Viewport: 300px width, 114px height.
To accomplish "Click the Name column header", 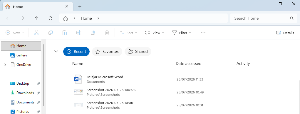I will point(78,63).
